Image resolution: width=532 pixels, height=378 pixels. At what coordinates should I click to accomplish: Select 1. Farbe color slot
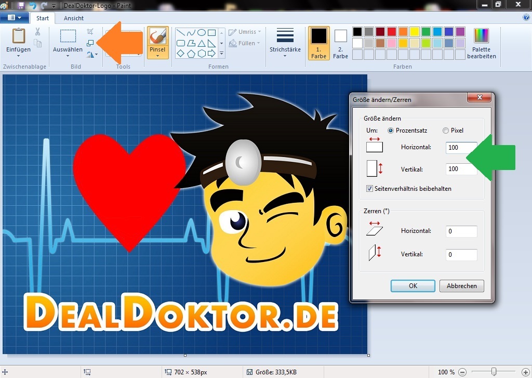coord(318,43)
